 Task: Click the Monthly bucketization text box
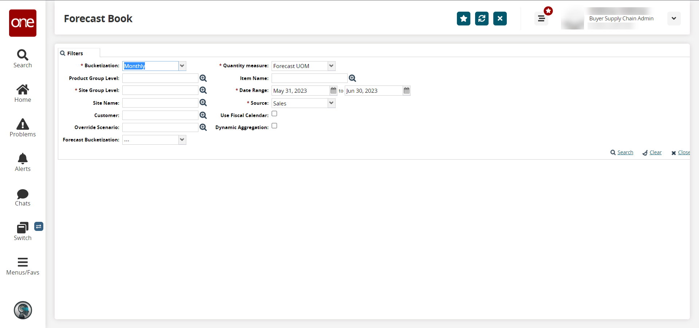click(150, 66)
